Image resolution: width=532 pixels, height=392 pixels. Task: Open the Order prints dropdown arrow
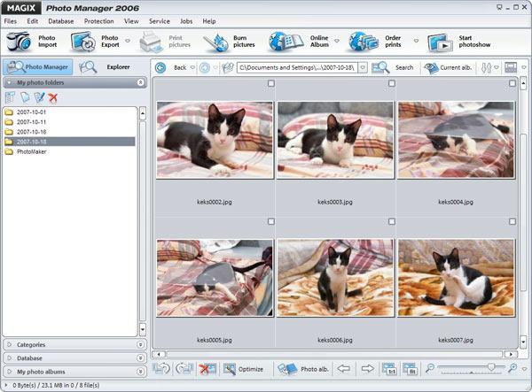416,41
